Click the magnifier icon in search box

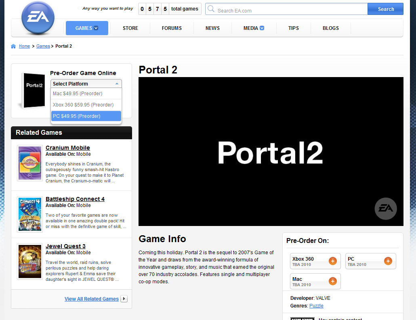point(211,9)
